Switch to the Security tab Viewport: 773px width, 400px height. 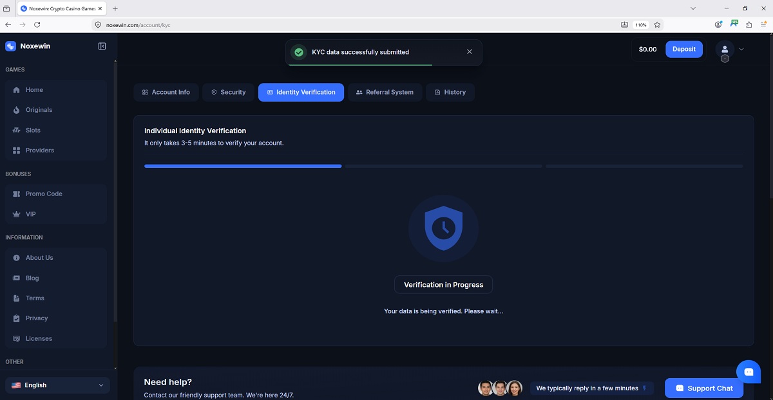(228, 92)
